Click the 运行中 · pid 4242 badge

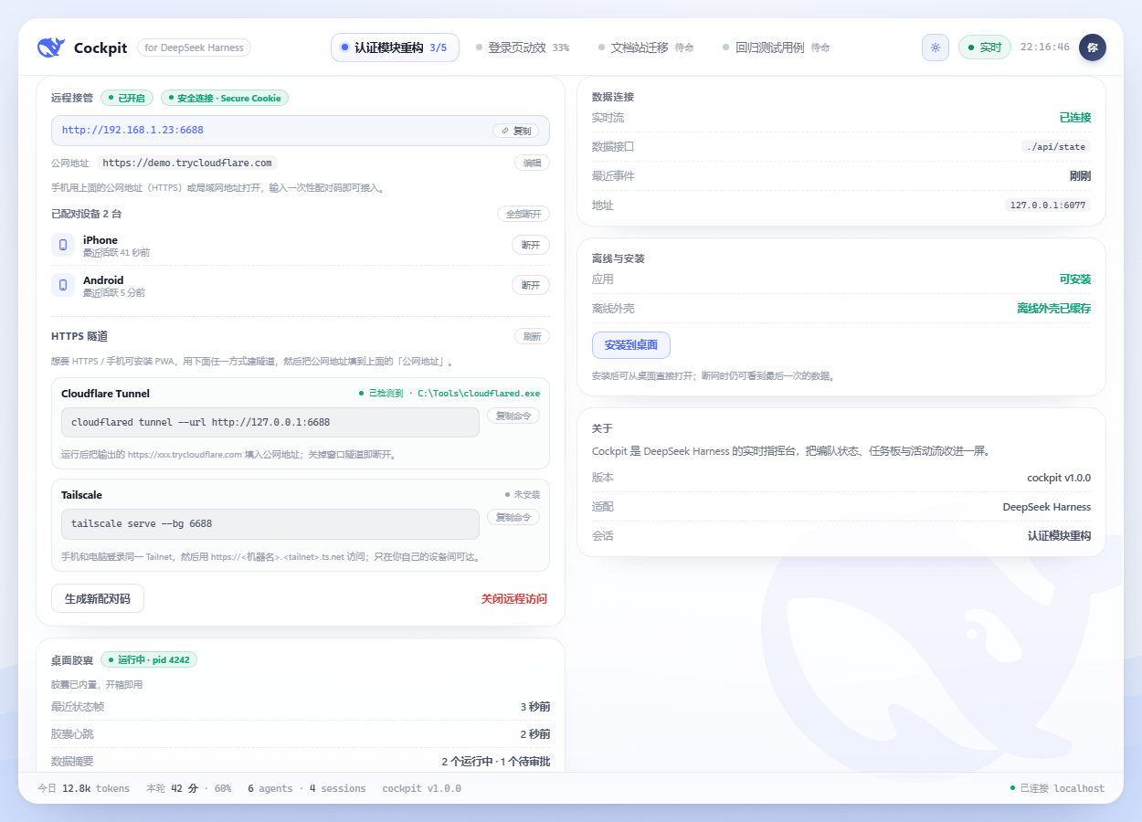149,659
